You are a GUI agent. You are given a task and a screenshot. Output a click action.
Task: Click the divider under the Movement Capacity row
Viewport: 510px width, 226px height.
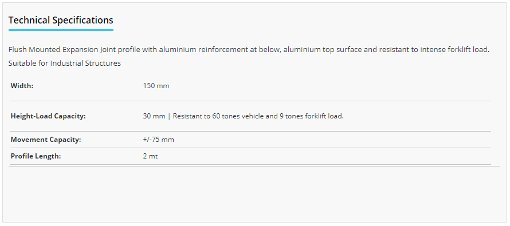(x=250, y=148)
